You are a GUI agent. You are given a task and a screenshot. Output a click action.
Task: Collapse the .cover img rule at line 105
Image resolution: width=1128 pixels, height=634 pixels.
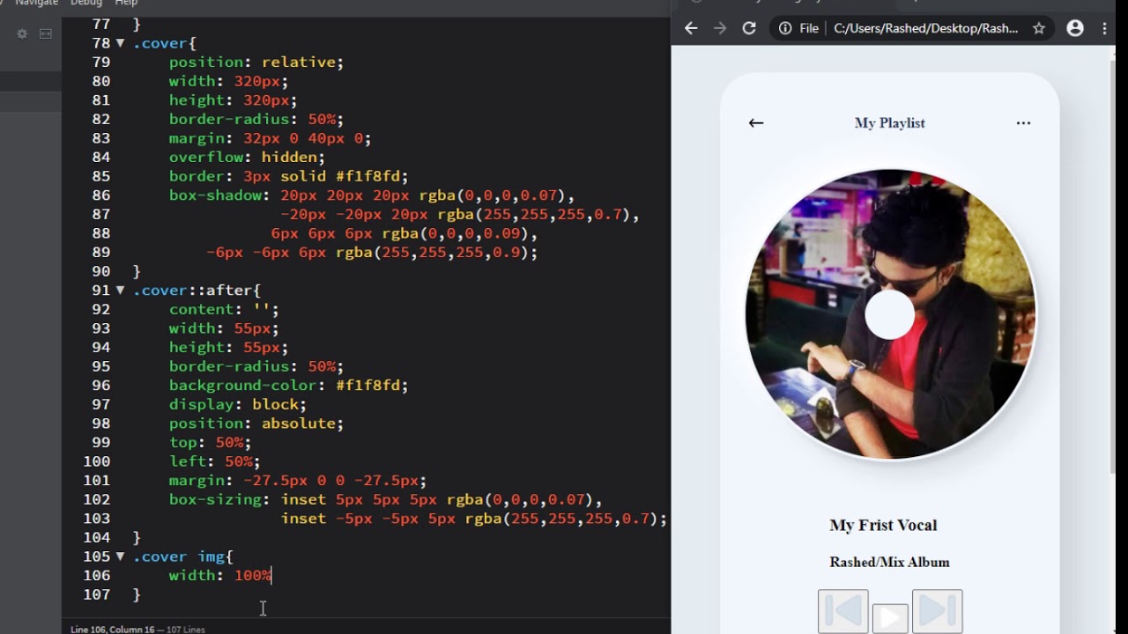120,556
